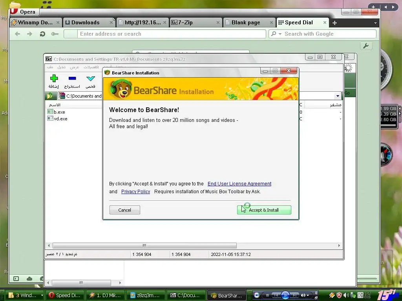
Task: Open the Arabic View menu in 7-Zip
Action: click(x=74, y=67)
